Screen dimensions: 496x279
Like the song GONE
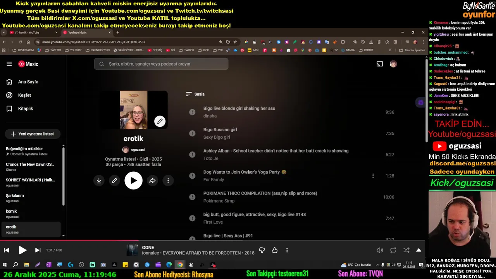[275, 250]
